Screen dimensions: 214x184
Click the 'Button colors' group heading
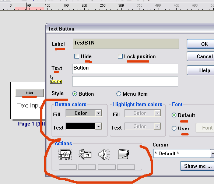71,105
